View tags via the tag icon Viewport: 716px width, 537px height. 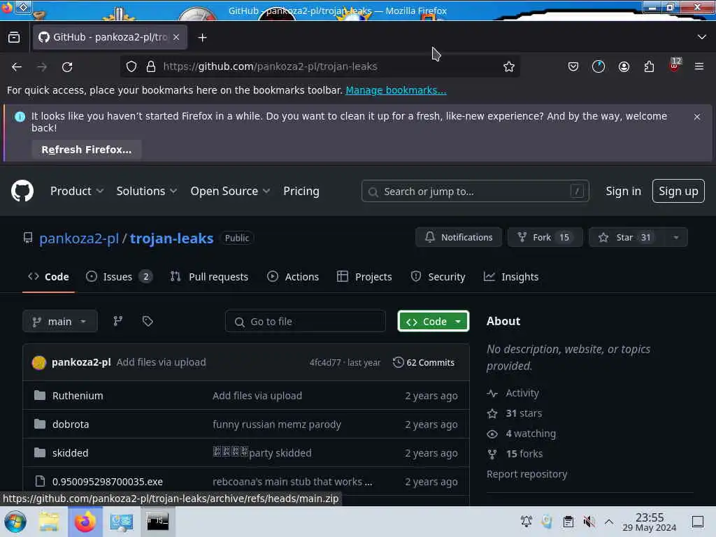(x=148, y=321)
